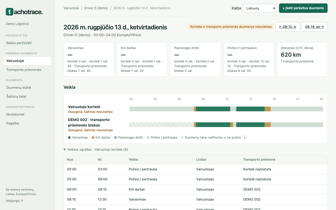Select hatched no-data segment on DEMO 002 bar
Image resolution: width=336 pixels, height=210 pixels.
pos(162,125)
